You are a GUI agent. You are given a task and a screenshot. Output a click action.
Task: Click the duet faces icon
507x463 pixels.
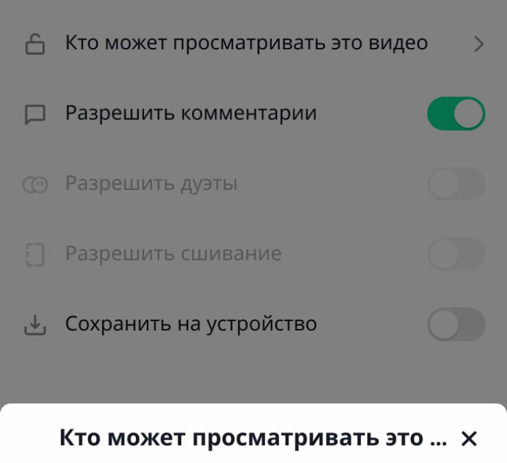[34, 185]
